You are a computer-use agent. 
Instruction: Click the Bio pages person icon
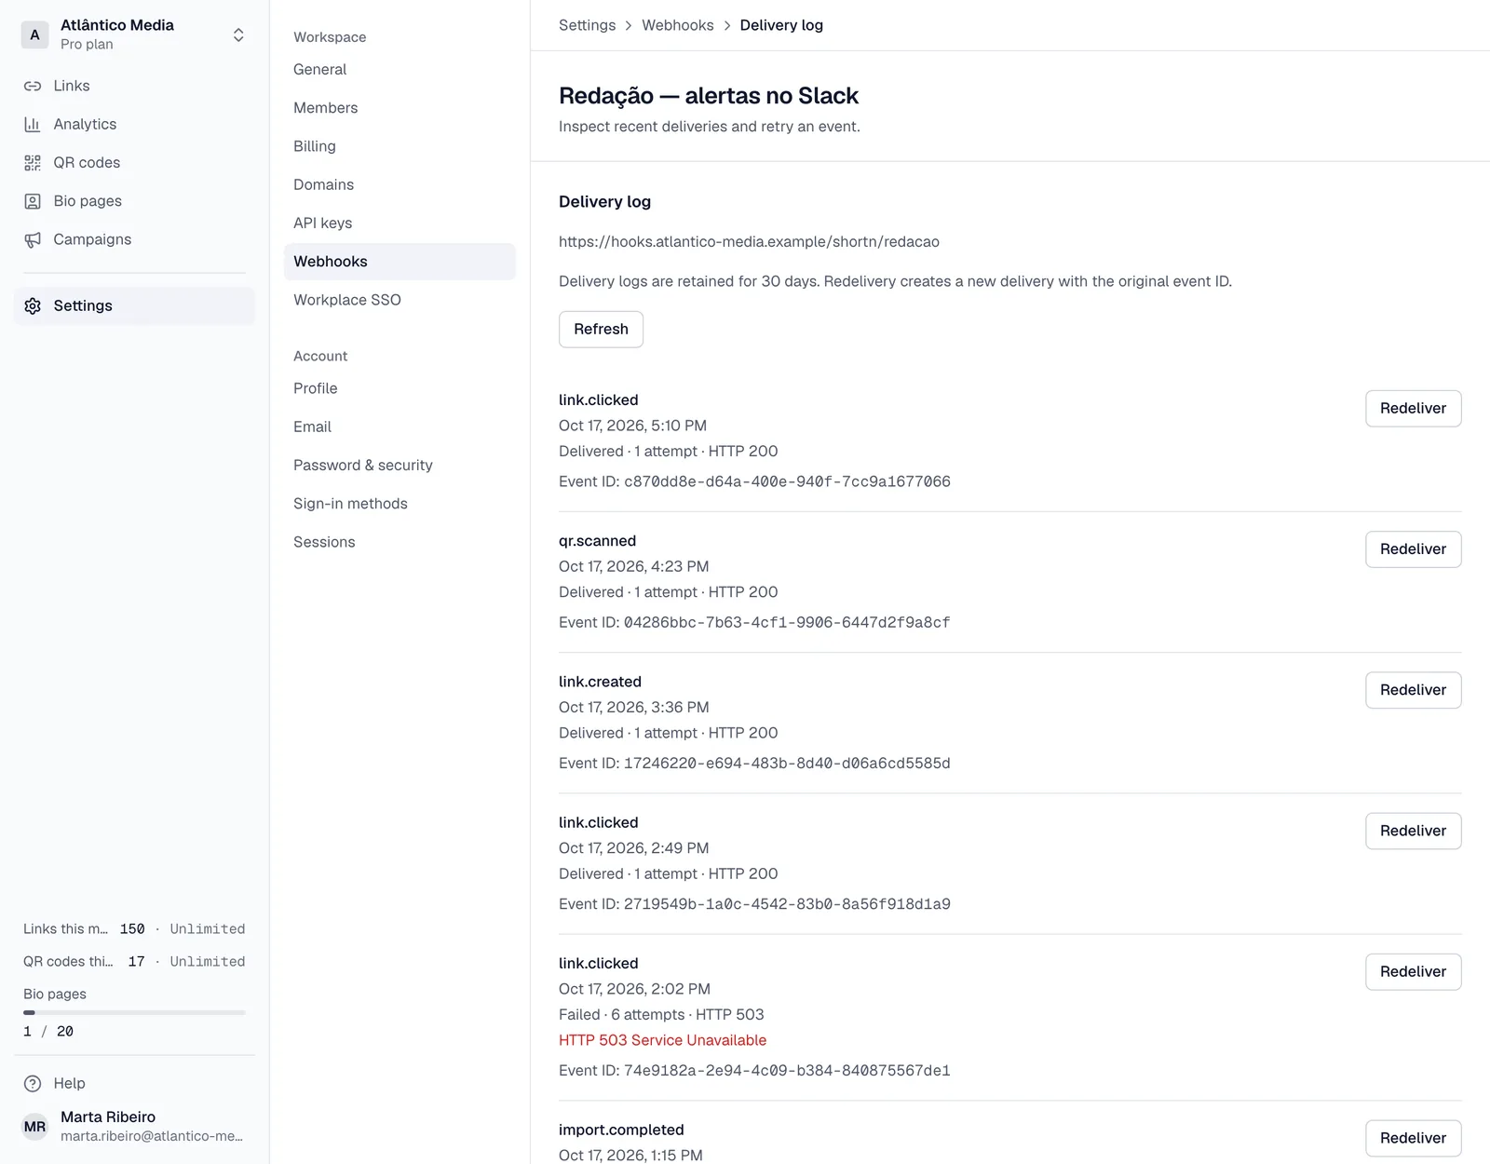click(x=33, y=201)
